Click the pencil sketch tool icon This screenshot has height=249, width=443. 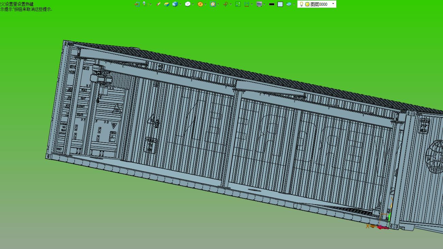click(x=158, y=4)
